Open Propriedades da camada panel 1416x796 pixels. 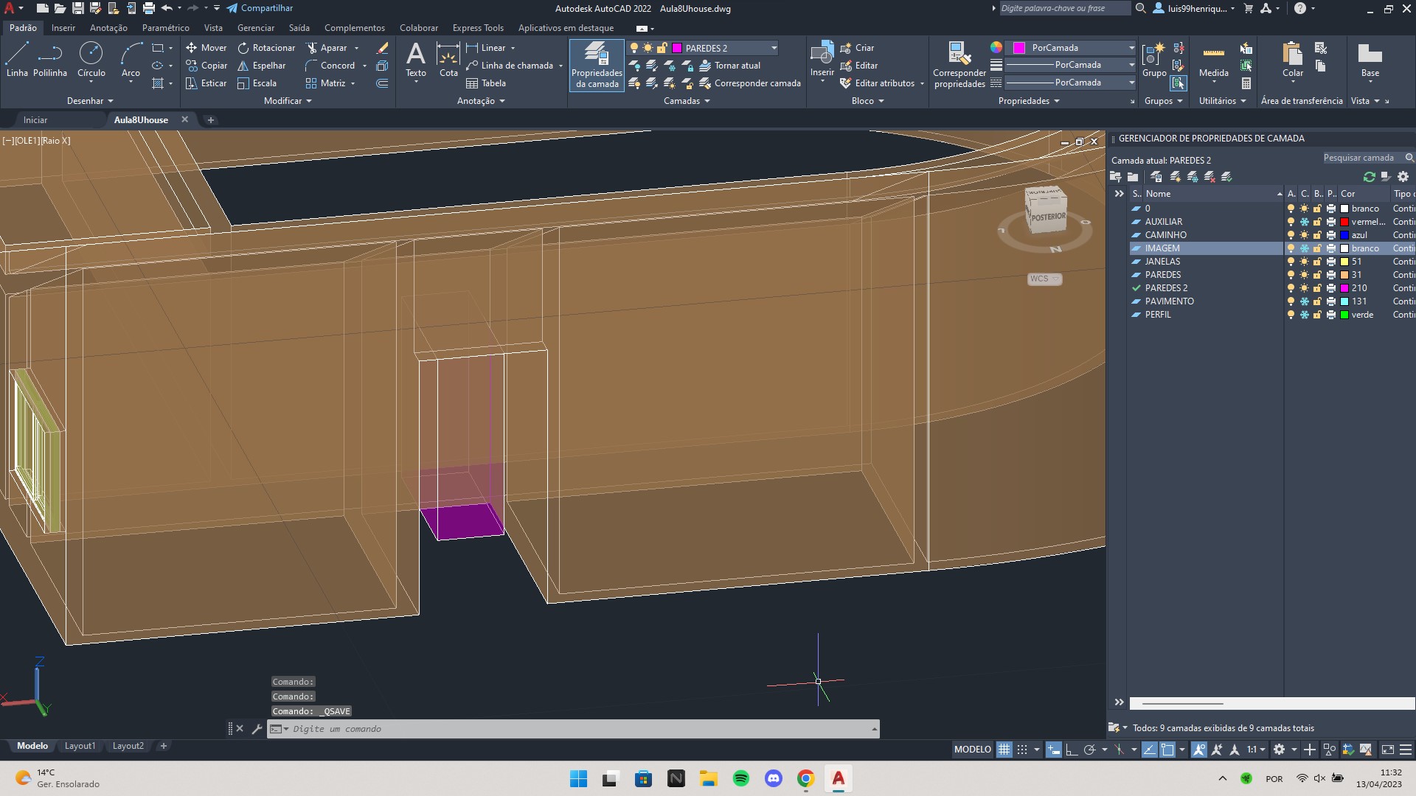click(x=597, y=65)
